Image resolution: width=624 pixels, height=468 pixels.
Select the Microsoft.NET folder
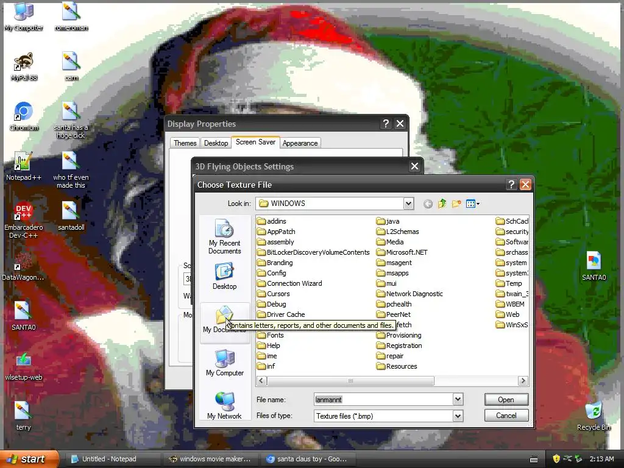(402, 252)
